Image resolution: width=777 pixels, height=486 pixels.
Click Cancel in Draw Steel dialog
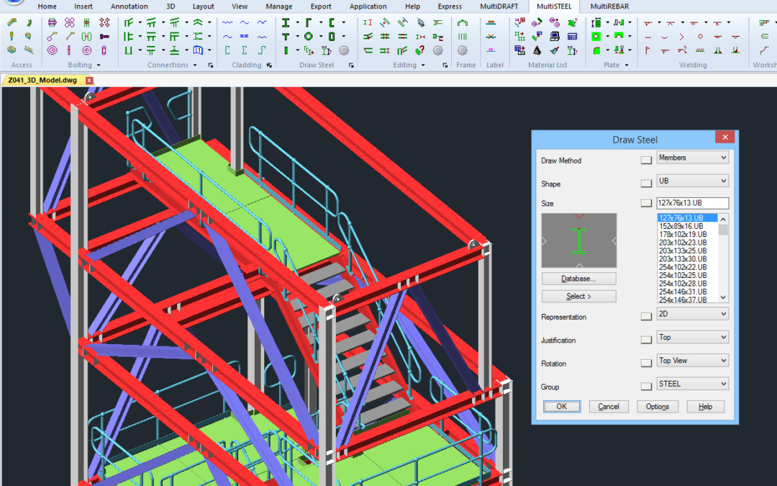pyautogui.click(x=609, y=407)
